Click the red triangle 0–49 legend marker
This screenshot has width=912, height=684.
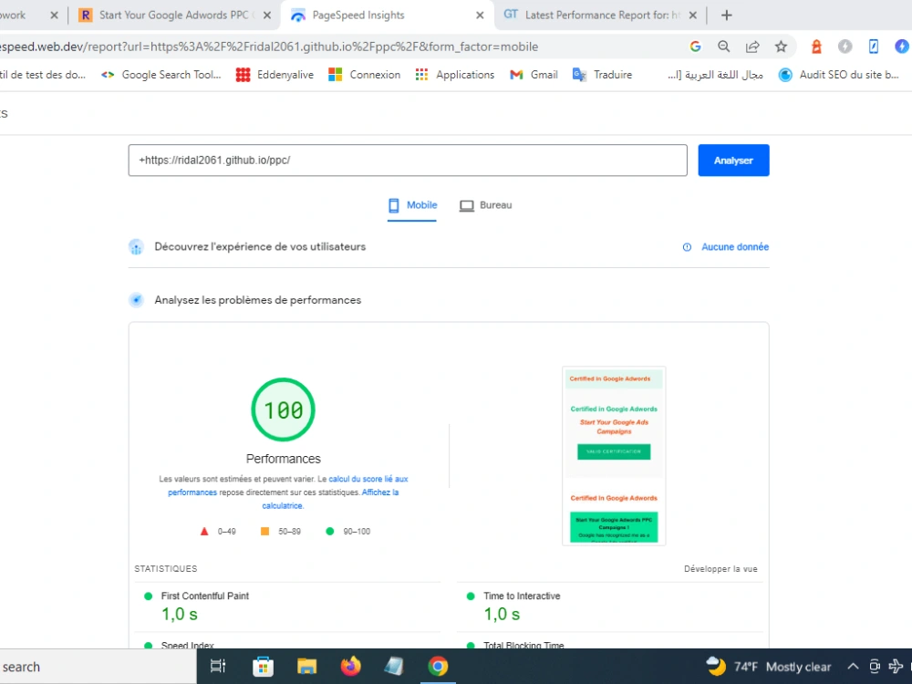point(204,531)
